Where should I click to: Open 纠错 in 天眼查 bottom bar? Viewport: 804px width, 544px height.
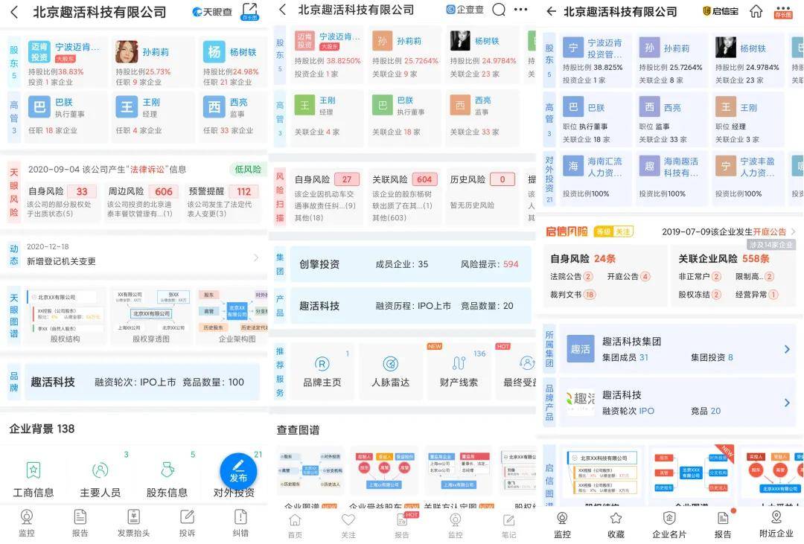240,523
